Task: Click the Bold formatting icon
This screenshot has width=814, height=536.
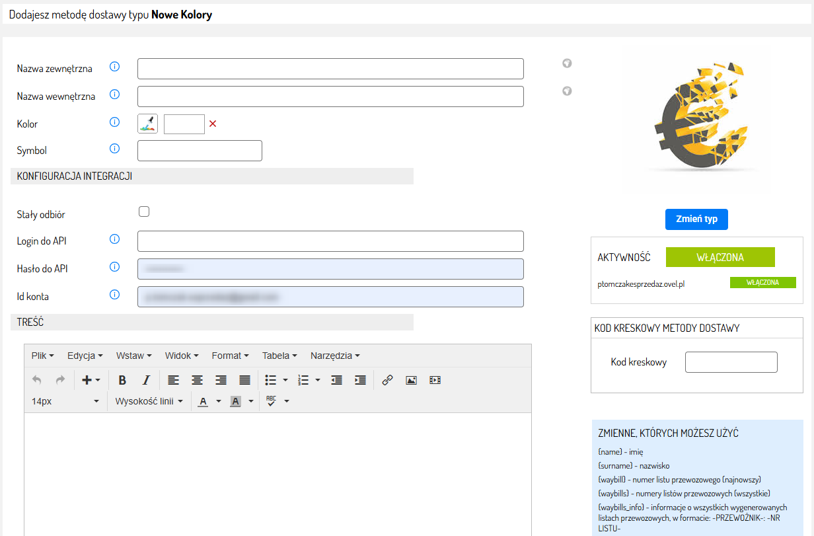Action: (122, 380)
